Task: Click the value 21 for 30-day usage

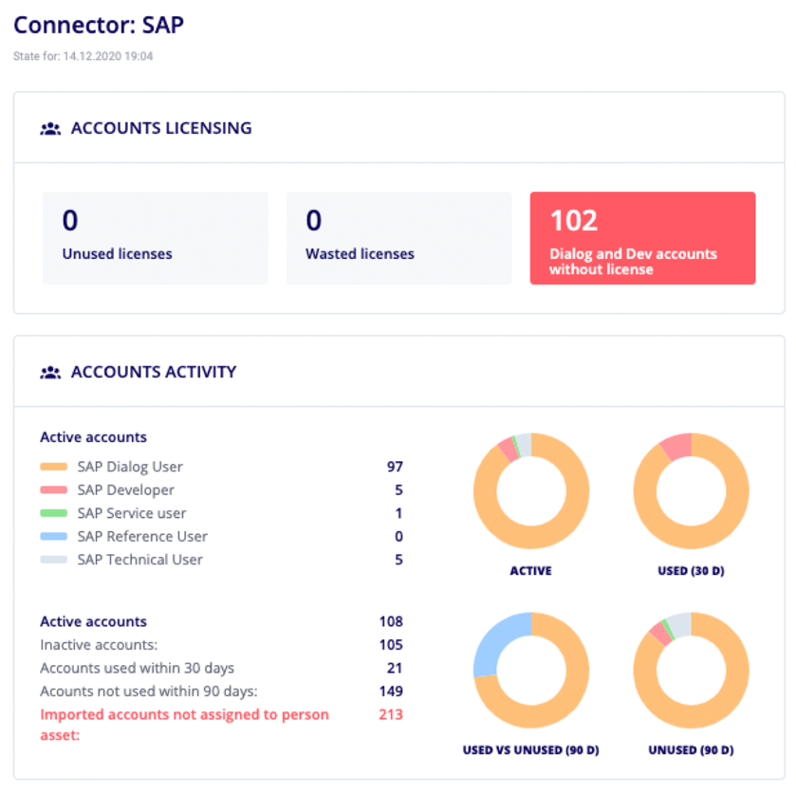Action: (x=395, y=669)
